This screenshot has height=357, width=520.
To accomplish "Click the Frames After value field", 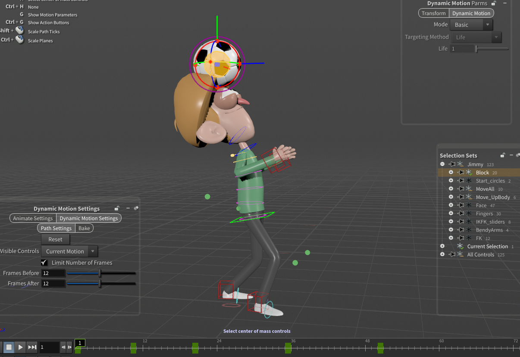I will (53, 284).
